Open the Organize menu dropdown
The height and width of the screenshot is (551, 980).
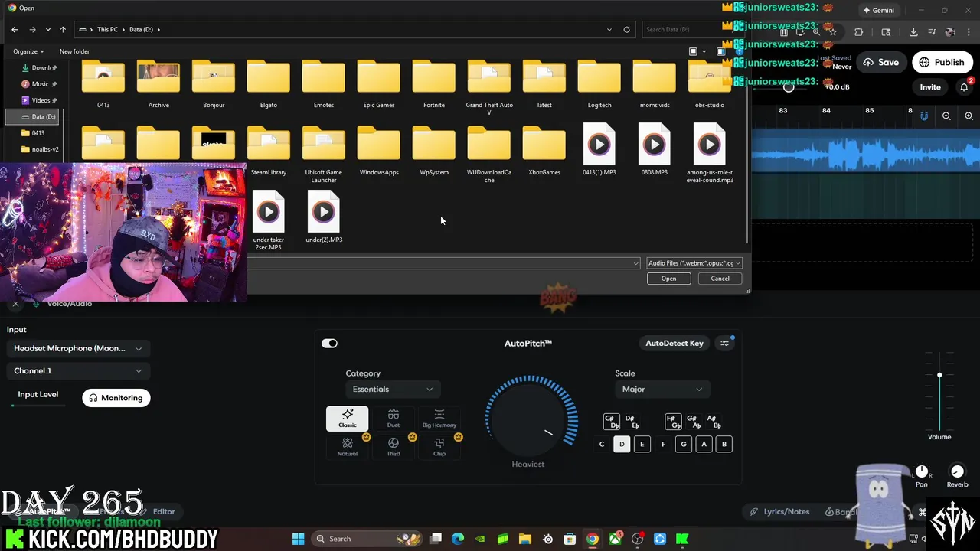coord(28,51)
